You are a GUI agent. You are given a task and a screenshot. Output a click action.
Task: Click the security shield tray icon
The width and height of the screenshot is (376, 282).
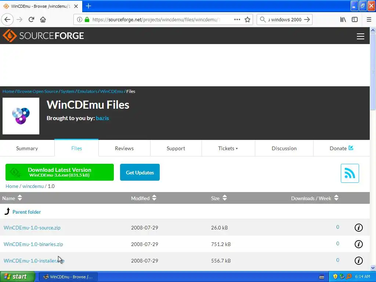[x=335, y=276]
